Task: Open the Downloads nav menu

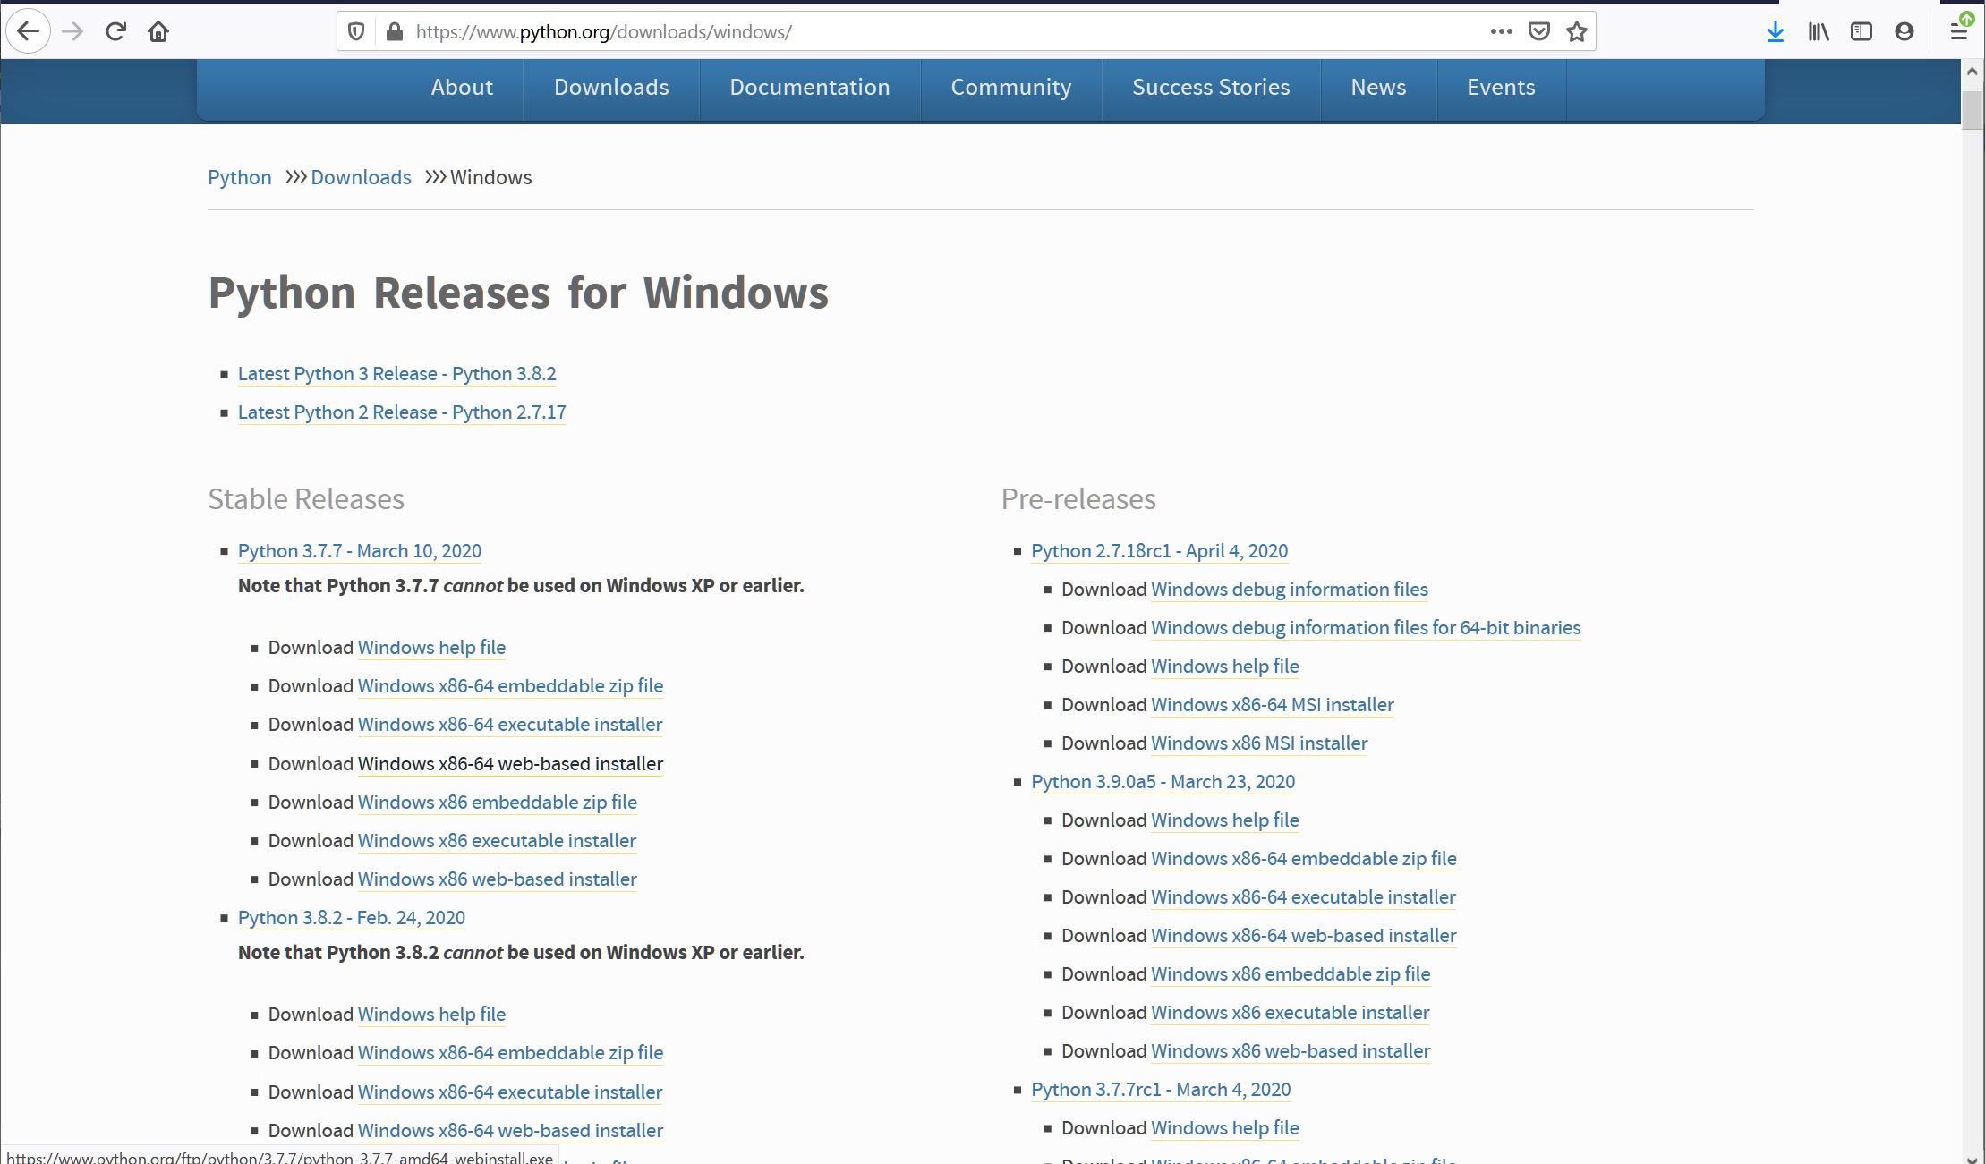Action: (x=611, y=87)
